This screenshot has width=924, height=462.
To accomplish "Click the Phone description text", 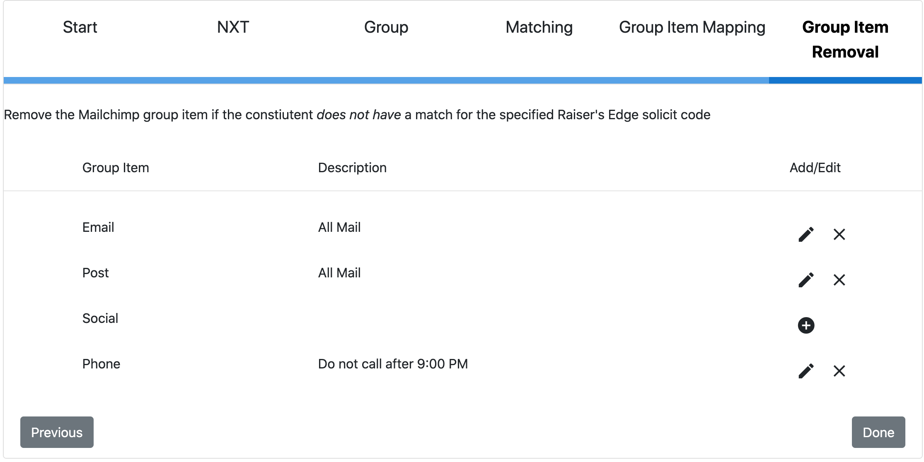I will pyautogui.click(x=393, y=364).
